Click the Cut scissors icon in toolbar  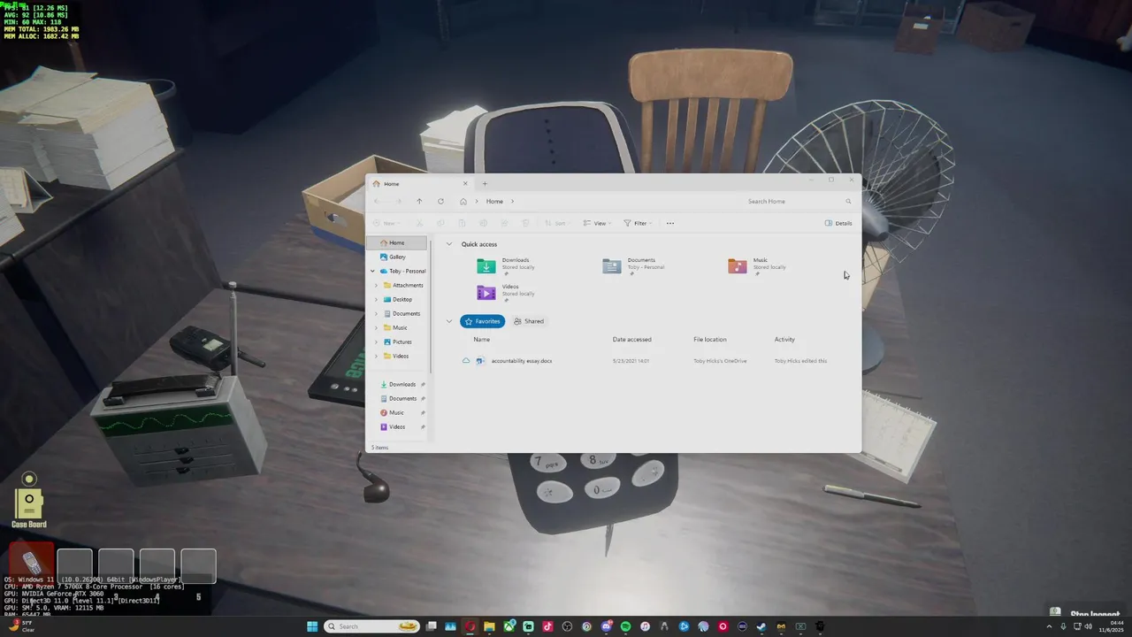coord(419,223)
